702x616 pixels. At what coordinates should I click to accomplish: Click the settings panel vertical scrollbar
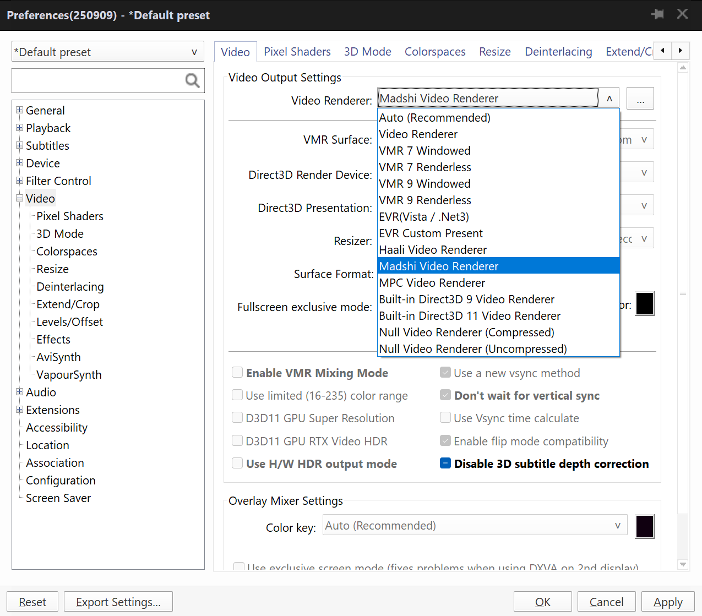pos(683,293)
